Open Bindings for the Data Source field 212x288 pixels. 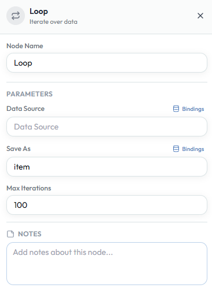point(188,109)
